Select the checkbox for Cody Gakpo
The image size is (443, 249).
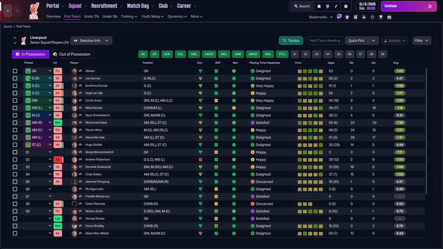[15, 174]
